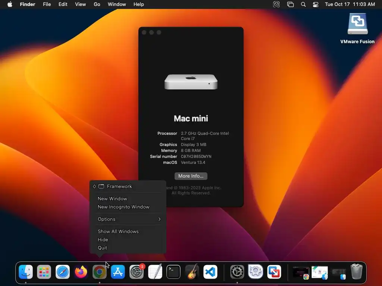Image resolution: width=382 pixels, height=286 pixels.
Task: Open the Edit menu
Action: pos(63,4)
